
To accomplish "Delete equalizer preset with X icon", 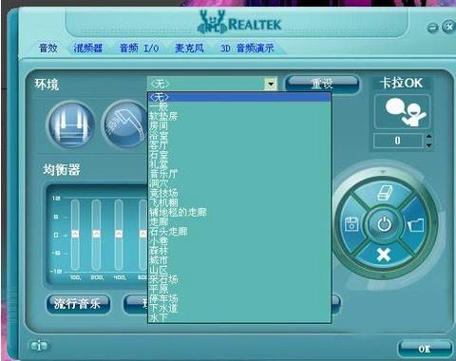I will [x=384, y=255].
